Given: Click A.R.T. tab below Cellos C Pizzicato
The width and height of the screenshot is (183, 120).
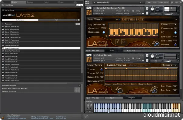Looking at the screenshot, I should (113, 98).
